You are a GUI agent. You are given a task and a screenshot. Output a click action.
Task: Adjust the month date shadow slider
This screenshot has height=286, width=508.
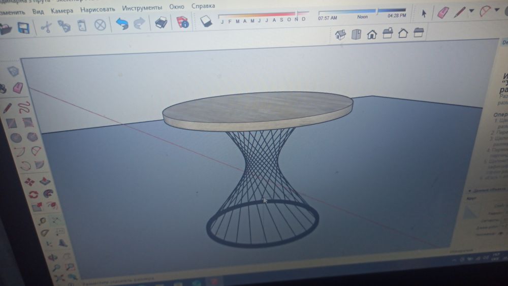(263, 14)
